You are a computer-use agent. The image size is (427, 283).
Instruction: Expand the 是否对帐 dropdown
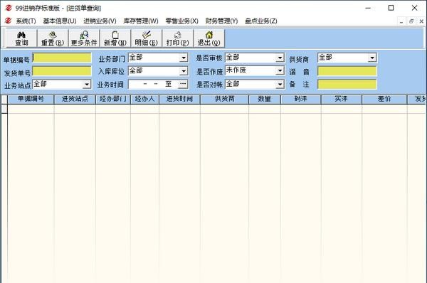280,85
